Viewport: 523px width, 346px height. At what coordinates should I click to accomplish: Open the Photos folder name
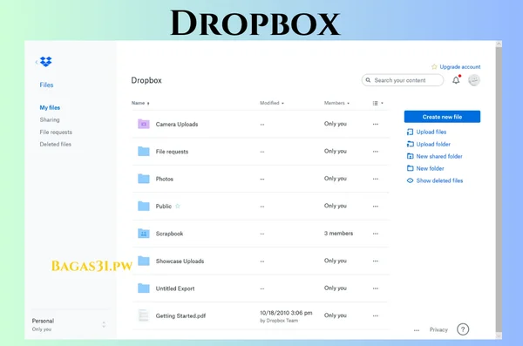click(x=165, y=179)
